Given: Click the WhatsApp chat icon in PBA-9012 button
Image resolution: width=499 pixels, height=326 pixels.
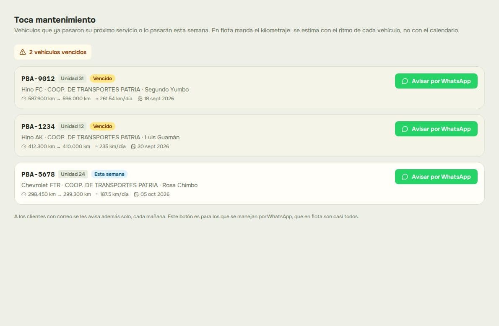Looking at the screenshot, I should tap(405, 81).
